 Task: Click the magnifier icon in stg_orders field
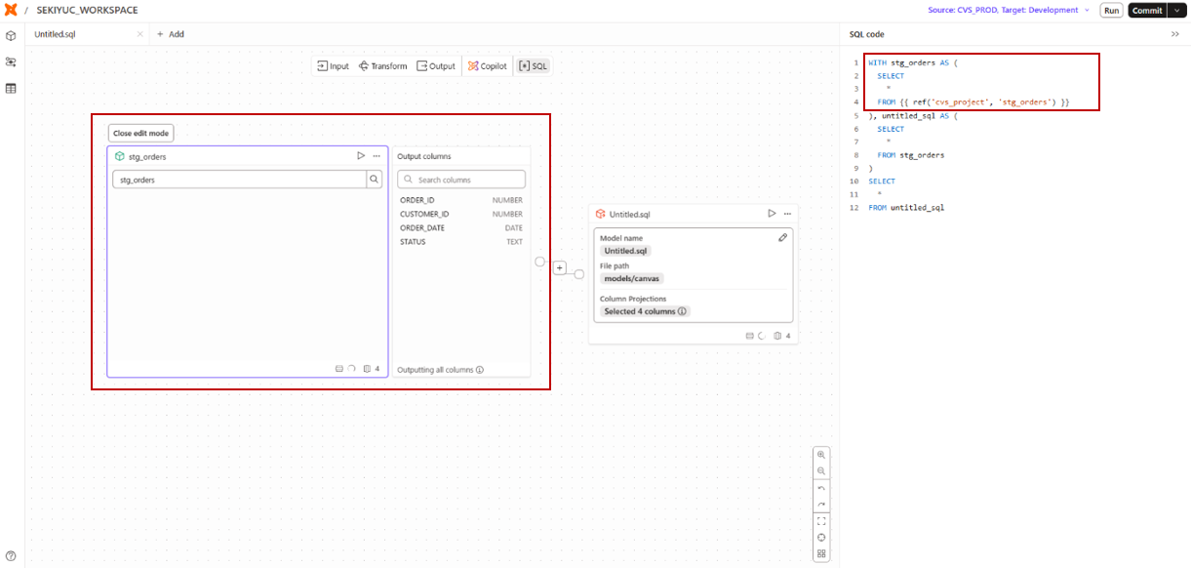(374, 180)
